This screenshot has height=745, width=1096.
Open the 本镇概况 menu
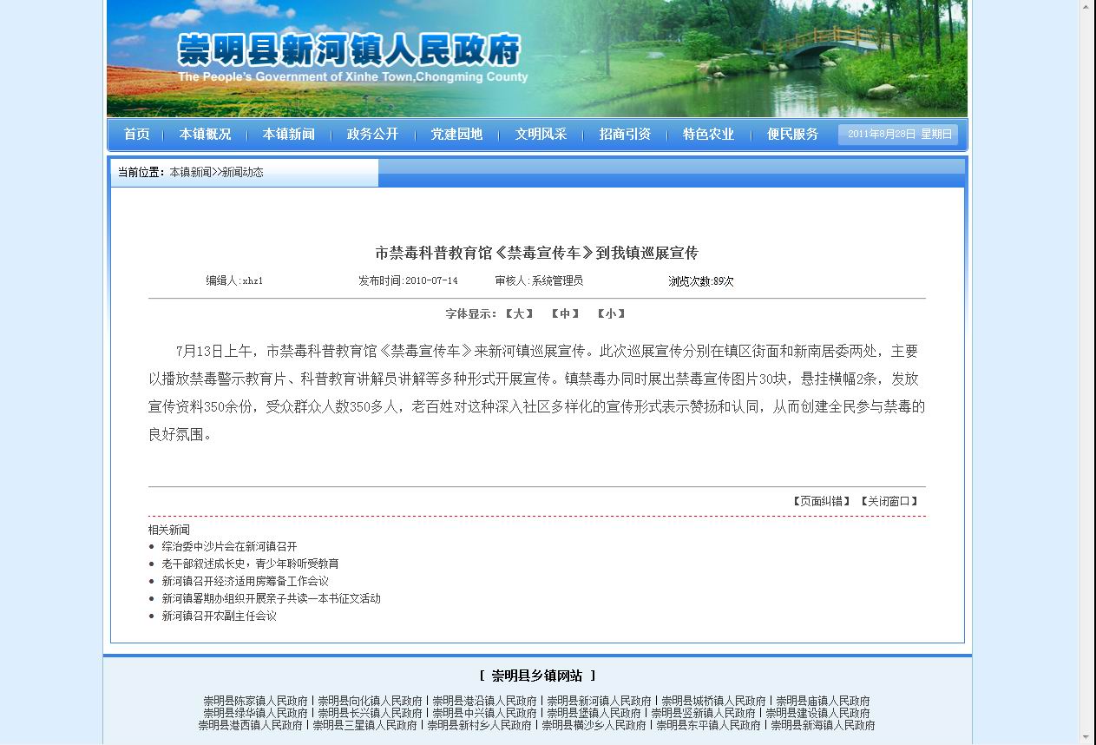click(205, 135)
